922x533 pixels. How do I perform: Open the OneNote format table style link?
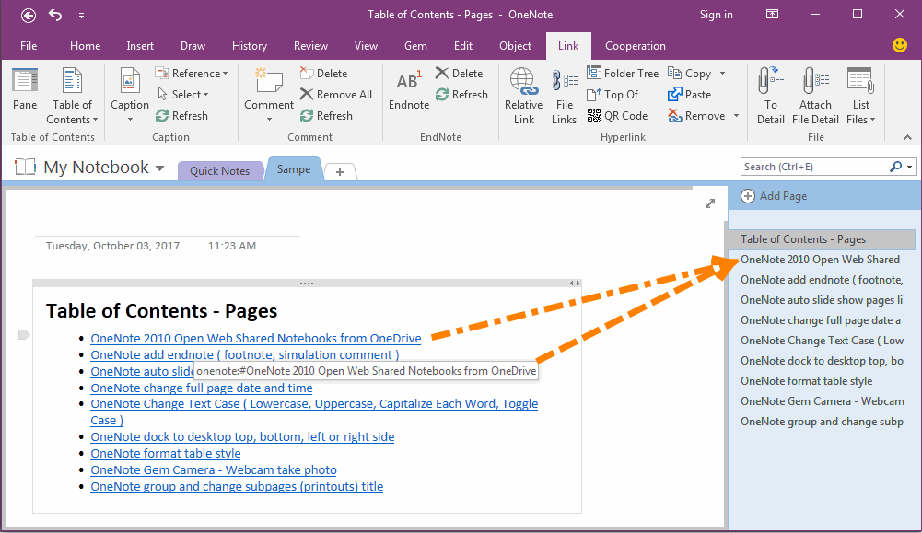click(165, 453)
